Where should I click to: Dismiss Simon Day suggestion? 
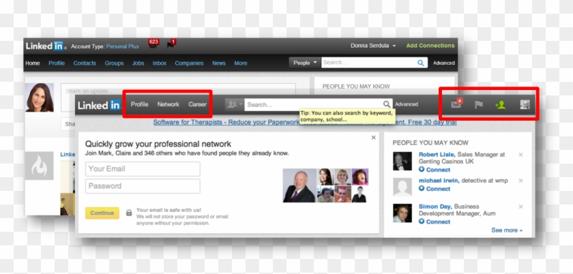coord(520,207)
